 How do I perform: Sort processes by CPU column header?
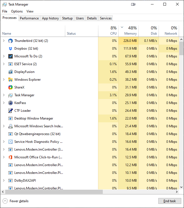click(x=108, y=31)
